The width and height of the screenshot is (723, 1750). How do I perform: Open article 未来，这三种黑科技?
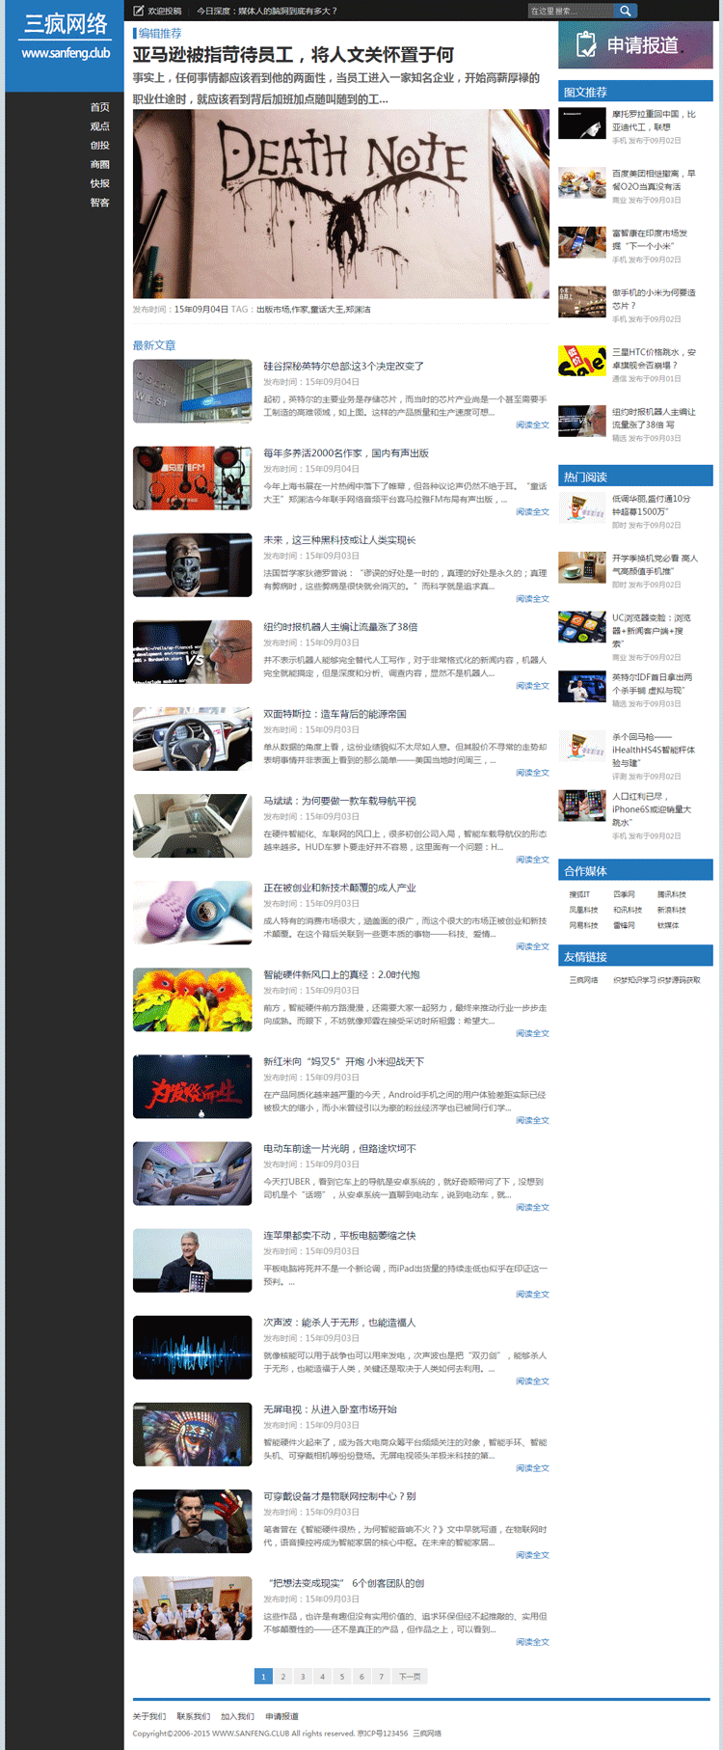pos(340,540)
